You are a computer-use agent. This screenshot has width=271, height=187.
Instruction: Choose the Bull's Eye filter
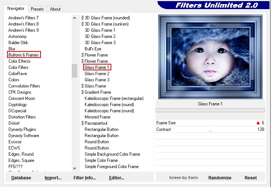tap(93, 49)
